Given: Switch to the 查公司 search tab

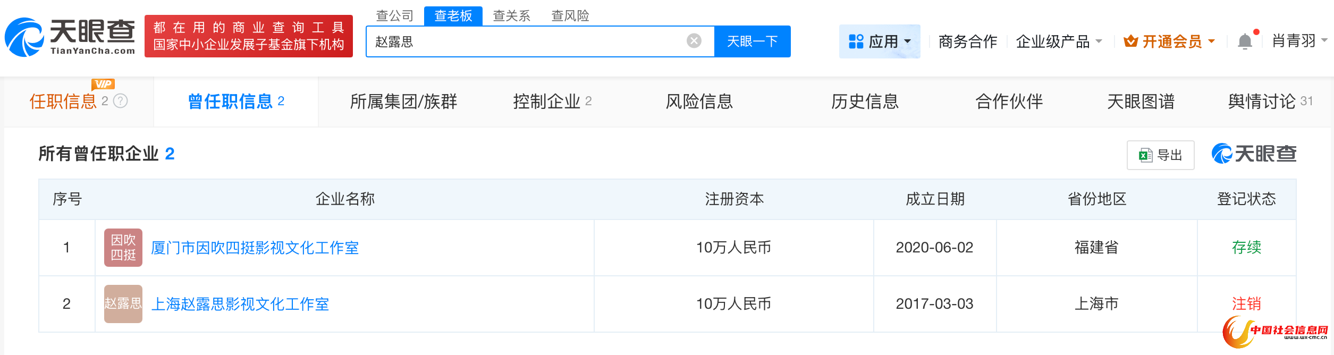Looking at the screenshot, I should (394, 16).
